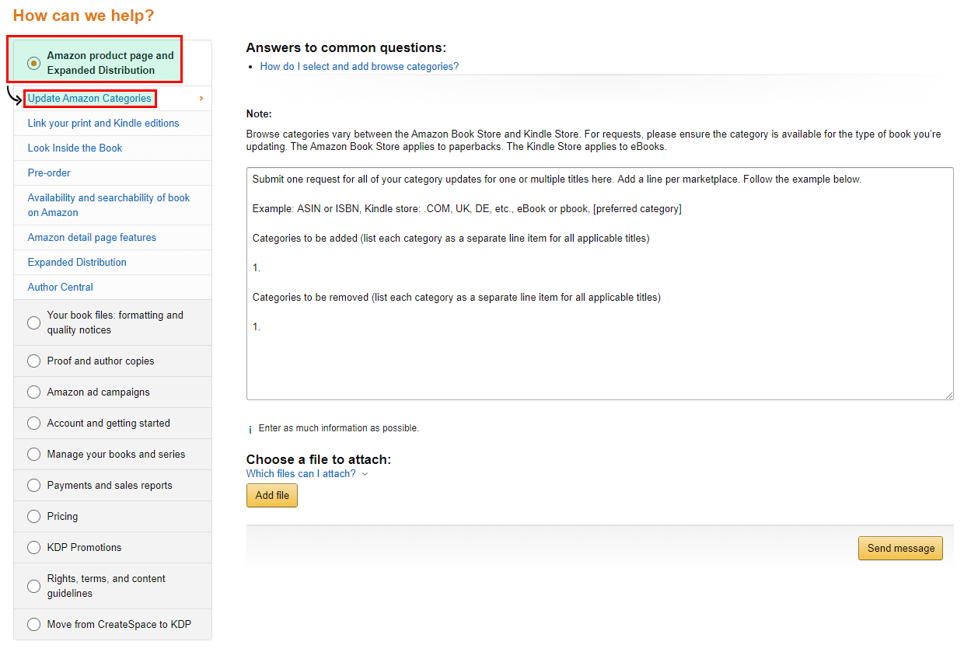This screenshot has height=652, width=964.
Task: Click the Send message button
Action: click(901, 549)
